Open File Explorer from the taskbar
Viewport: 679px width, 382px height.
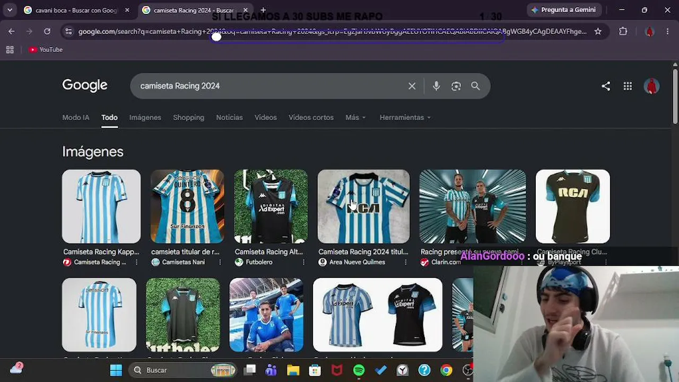(x=293, y=370)
